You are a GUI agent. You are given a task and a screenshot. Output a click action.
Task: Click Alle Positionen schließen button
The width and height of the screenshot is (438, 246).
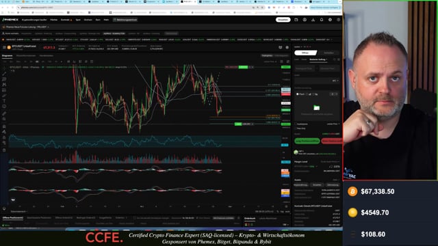point(224,218)
